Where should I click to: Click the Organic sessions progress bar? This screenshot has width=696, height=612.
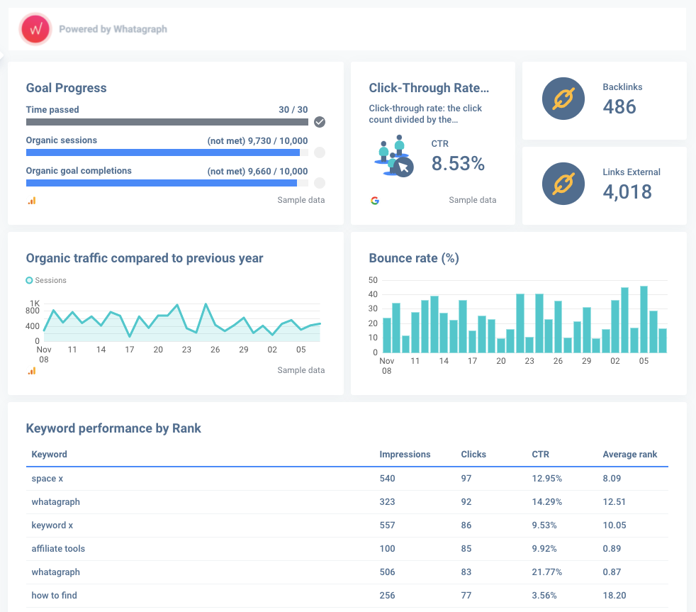click(x=167, y=152)
